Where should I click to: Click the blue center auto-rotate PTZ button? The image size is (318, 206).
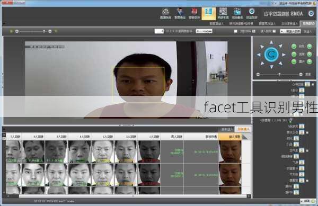pyautogui.click(x=271, y=55)
